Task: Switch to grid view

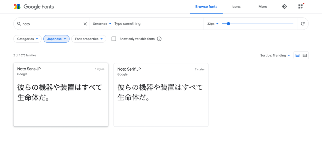Action: tap(297, 55)
